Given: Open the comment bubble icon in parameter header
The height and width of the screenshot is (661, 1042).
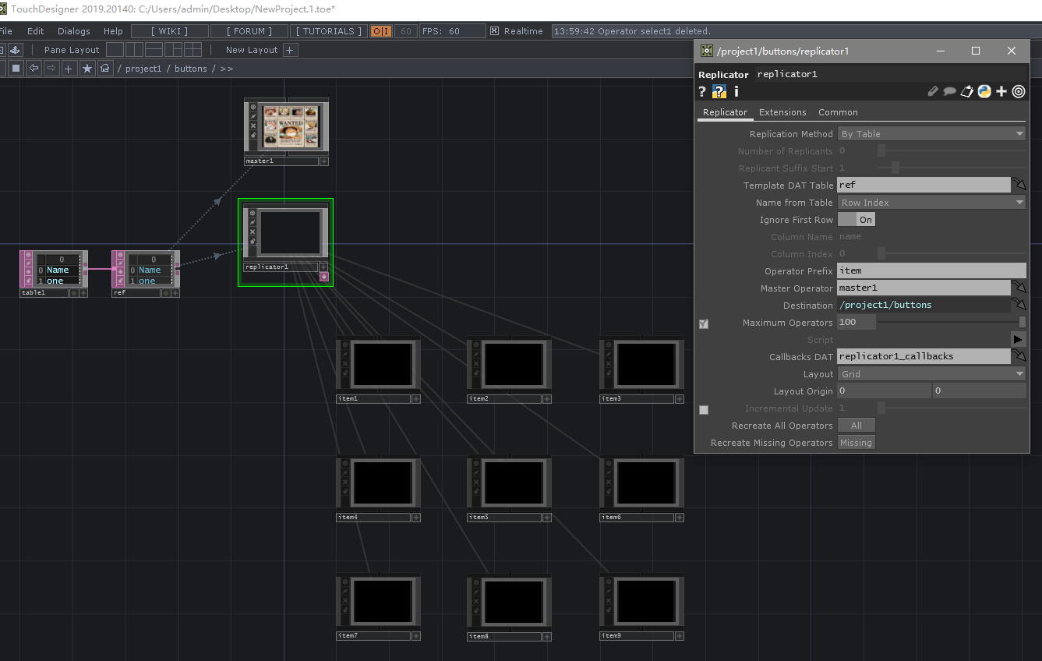Looking at the screenshot, I should click(x=950, y=91).
